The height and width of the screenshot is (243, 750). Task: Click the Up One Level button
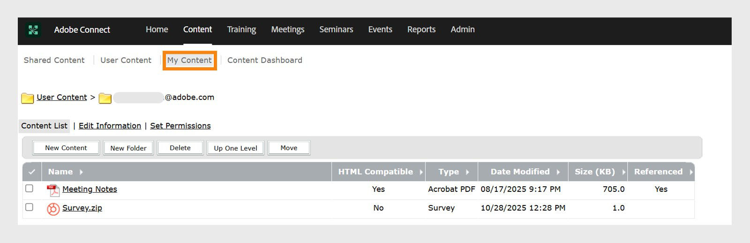coord(235,148)
